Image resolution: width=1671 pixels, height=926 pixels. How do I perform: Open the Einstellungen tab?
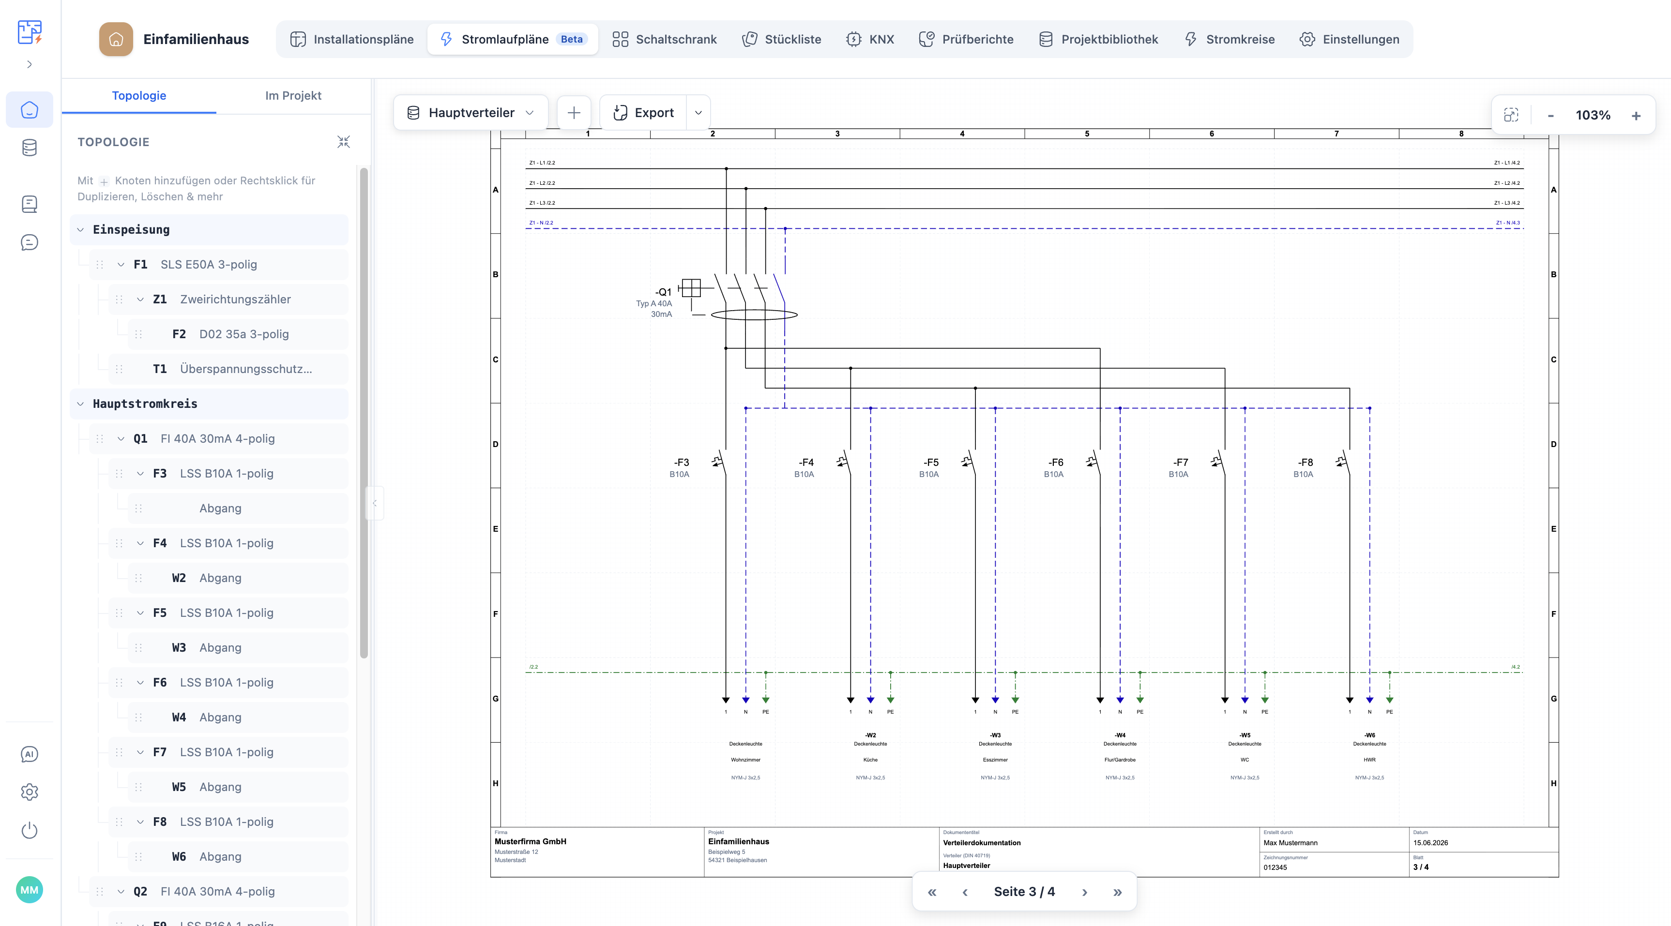tap(1349, 39)
